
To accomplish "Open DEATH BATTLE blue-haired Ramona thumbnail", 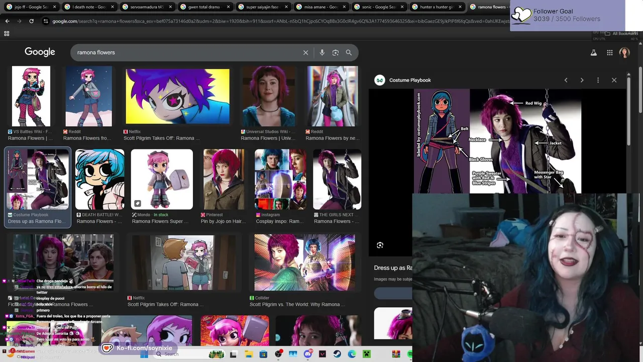I will [x=99, y=179].
